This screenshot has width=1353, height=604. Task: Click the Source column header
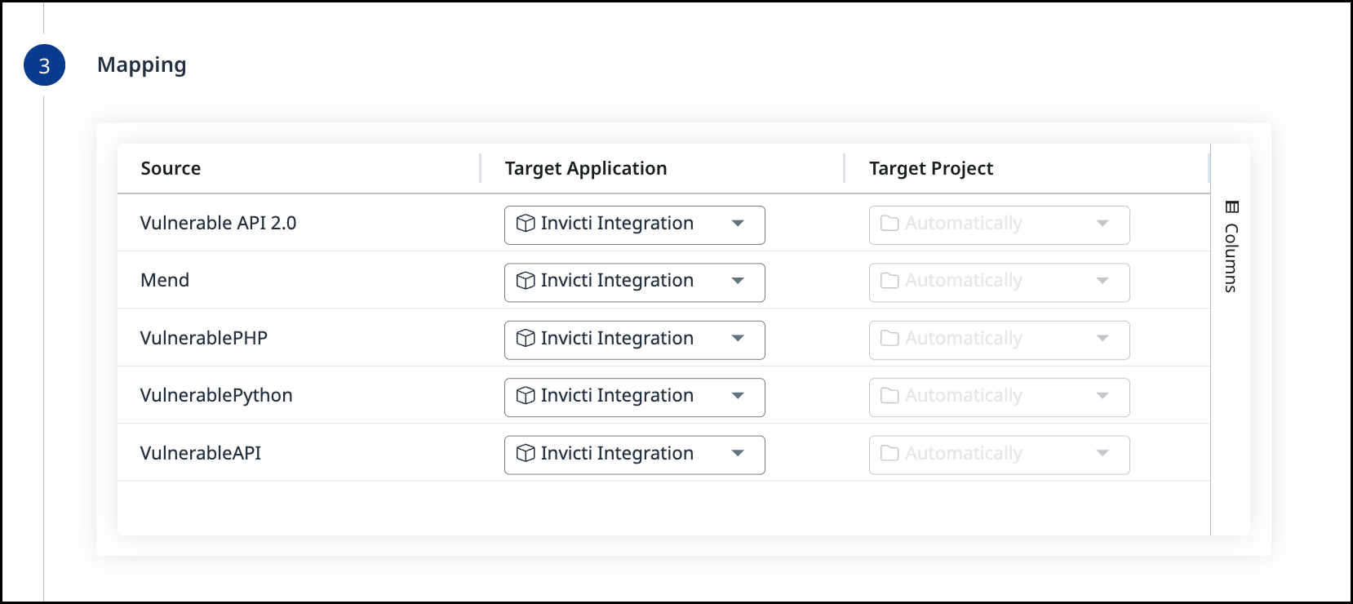(x=171, y=169)
